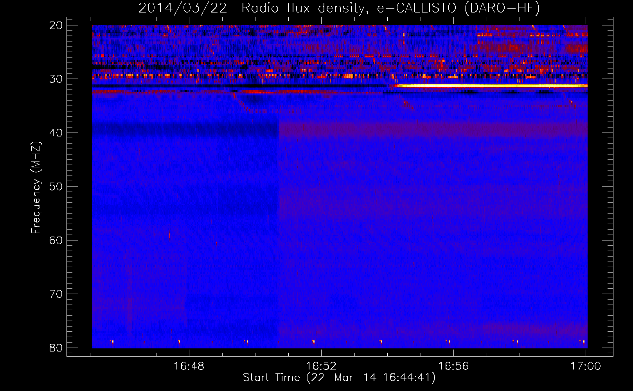The height and width of the screenshot is (391, 633).
Task: Click the "Frequency (MHZ)" y-axis label
Action: (36, 188)
